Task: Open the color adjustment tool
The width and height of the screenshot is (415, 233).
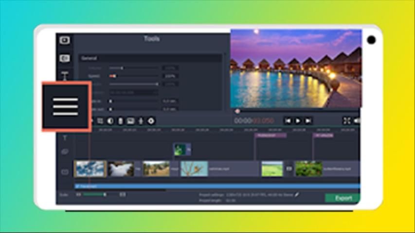Action: pos(110,121)
